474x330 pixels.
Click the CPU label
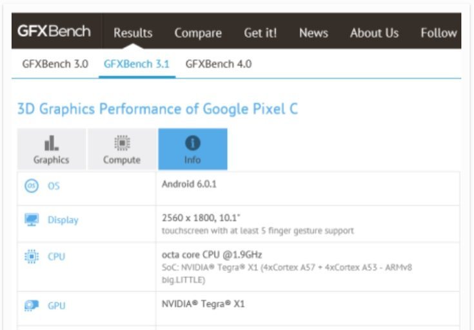57,257
